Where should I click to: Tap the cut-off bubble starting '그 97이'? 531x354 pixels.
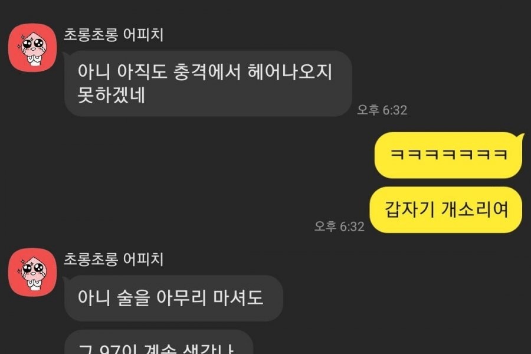click(x=159, y=342)
